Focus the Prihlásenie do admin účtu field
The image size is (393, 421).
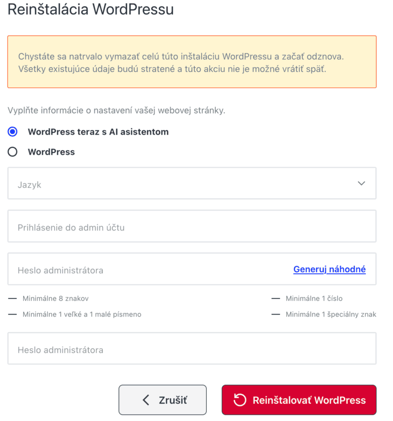tap(192, 226)
